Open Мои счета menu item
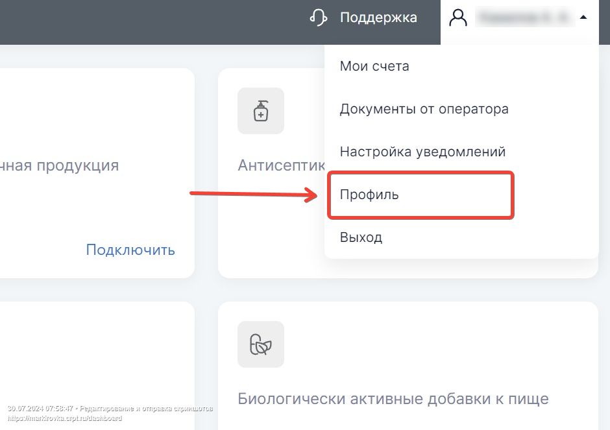The image size is (610, 430). [374, 66]
